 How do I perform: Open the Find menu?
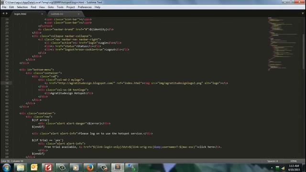tap(33, 7)
